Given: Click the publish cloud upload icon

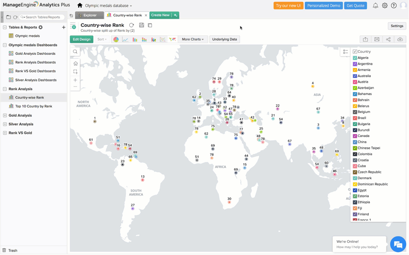Looking at the screenshot, I should pyautogui.click(x=400, y=39).
